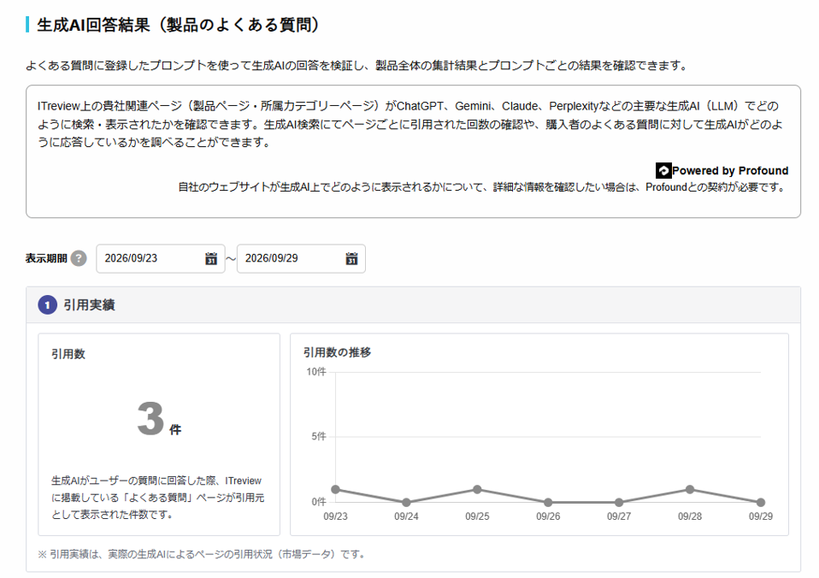Click the 表示期間 label

coord(46,258)
